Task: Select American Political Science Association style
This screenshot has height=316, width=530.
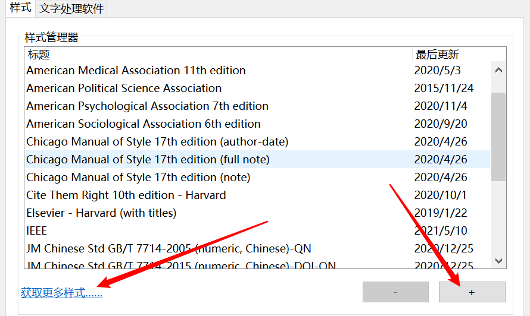Action: click(x=124, y=88)
